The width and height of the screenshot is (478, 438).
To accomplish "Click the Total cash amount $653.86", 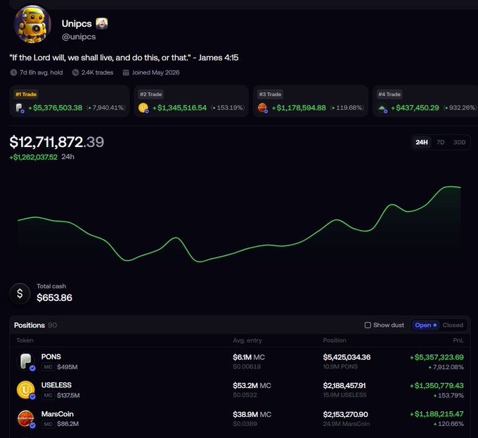I will 54,297.
